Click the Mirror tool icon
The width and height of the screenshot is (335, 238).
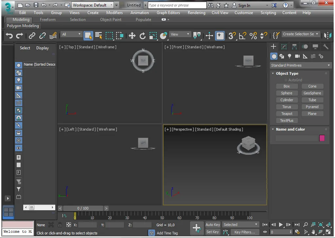tap(327, 35)
